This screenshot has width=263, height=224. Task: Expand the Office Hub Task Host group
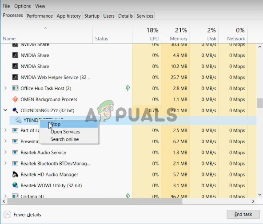point(5,88)
